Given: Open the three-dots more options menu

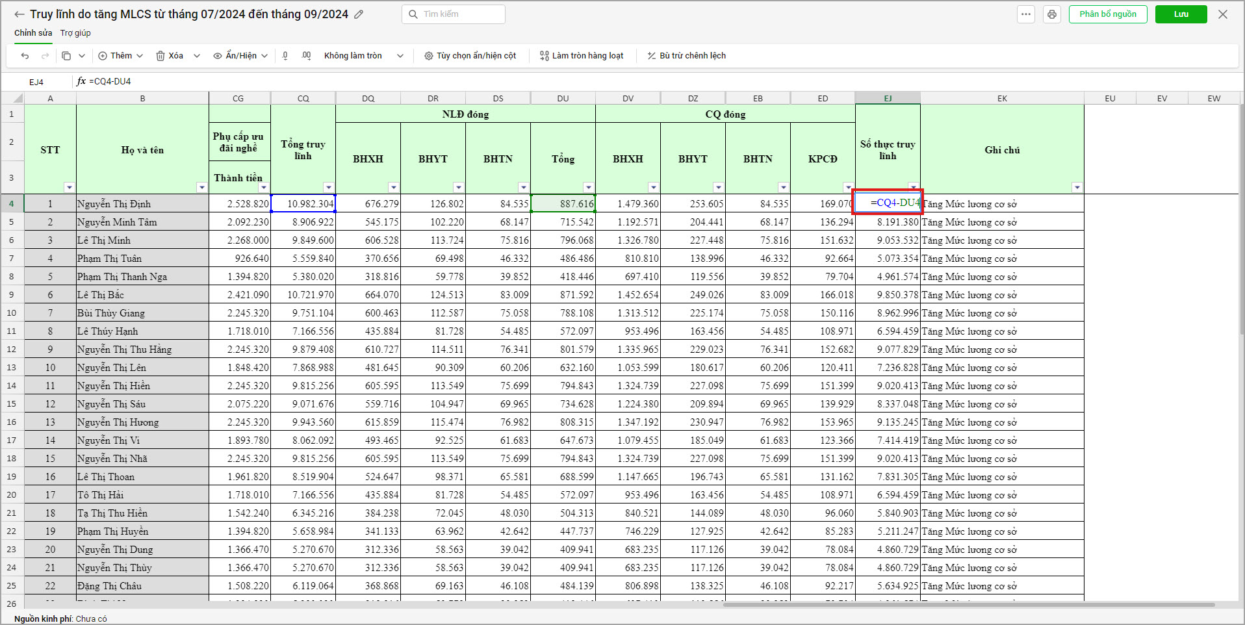Looking at the screenshot, I should tap(1026, 14).
